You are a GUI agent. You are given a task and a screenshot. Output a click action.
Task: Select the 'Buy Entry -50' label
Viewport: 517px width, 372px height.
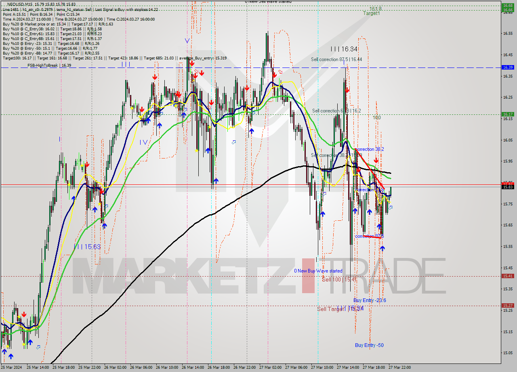pyautogui.click(x=369, y=345)
